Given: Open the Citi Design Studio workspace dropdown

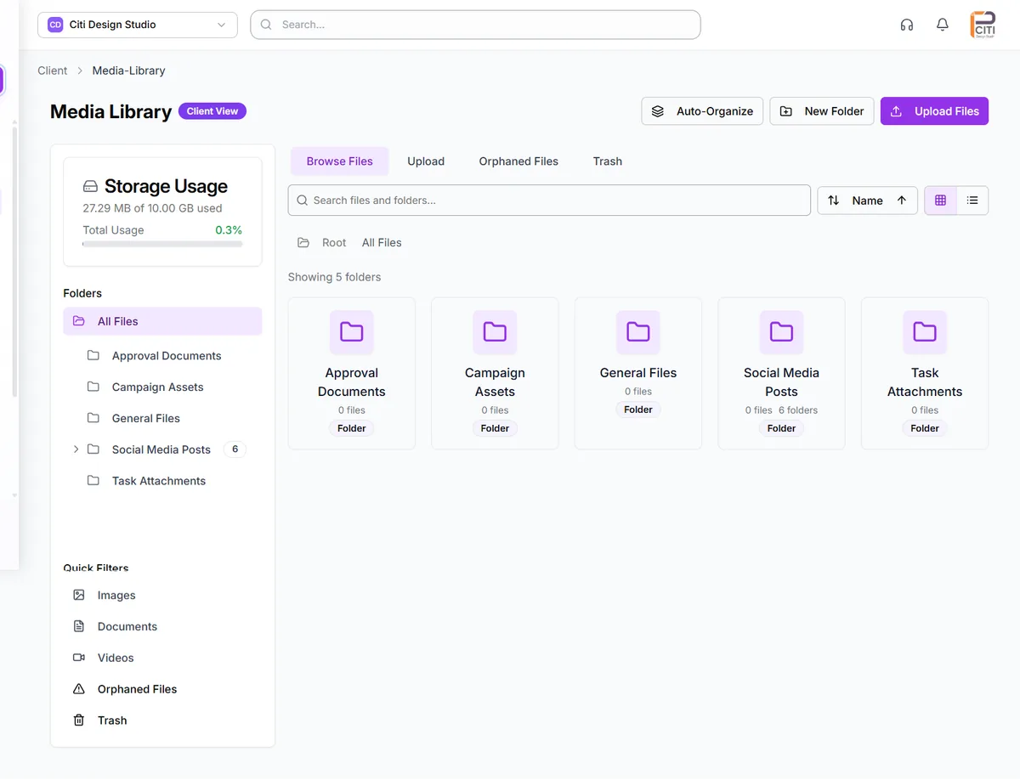Looking at the screenshot, I should click(136, 25).
